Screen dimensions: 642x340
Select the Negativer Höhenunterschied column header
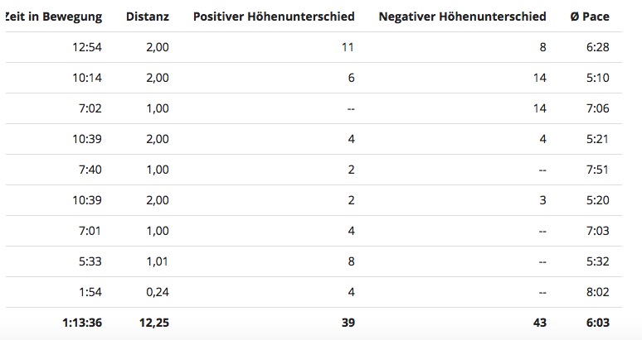461,17
